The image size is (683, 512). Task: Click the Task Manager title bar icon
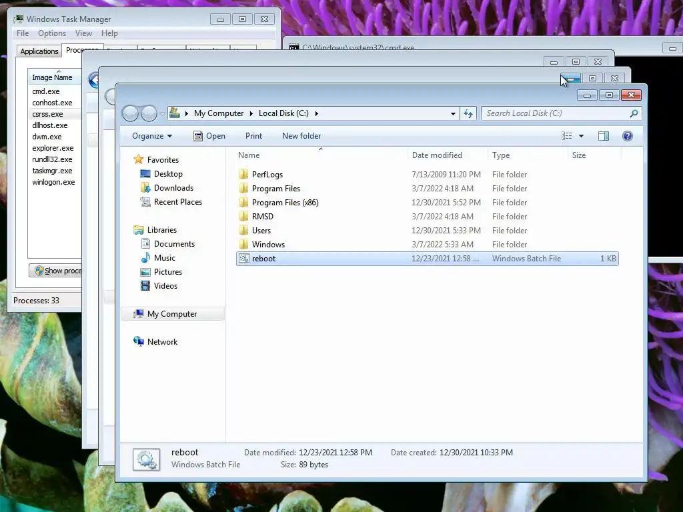click(18, 19)
